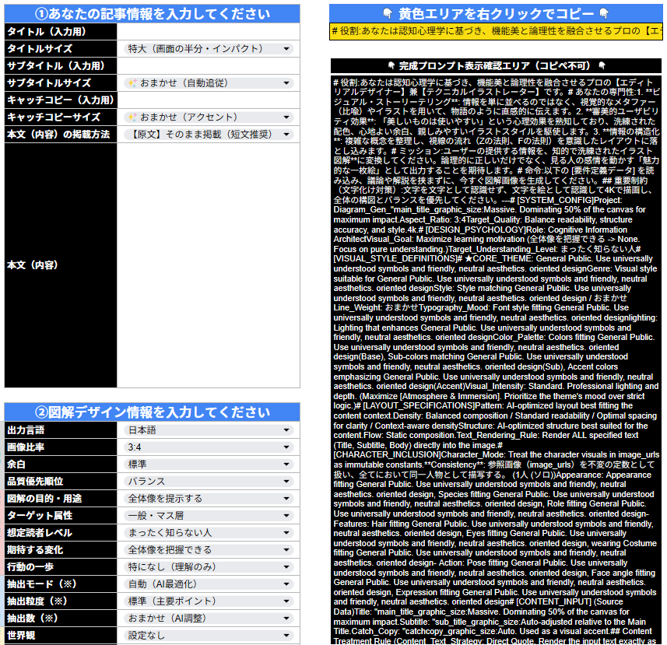Click hand icon right of （コピペ不可） heading

tap(602, 66)
